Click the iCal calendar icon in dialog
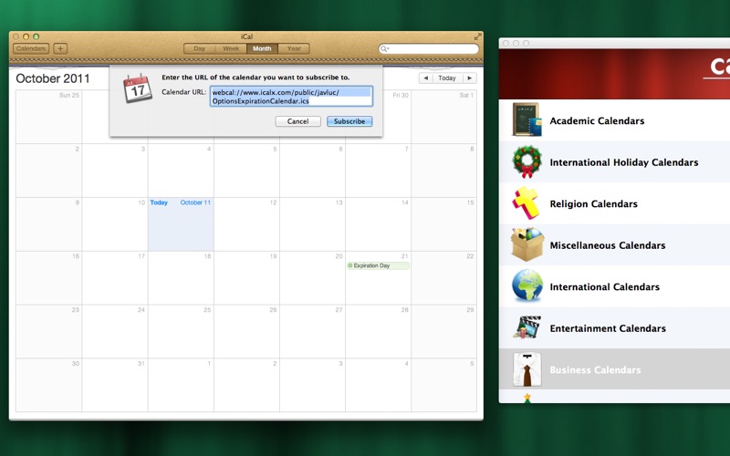 coord(138,88)
